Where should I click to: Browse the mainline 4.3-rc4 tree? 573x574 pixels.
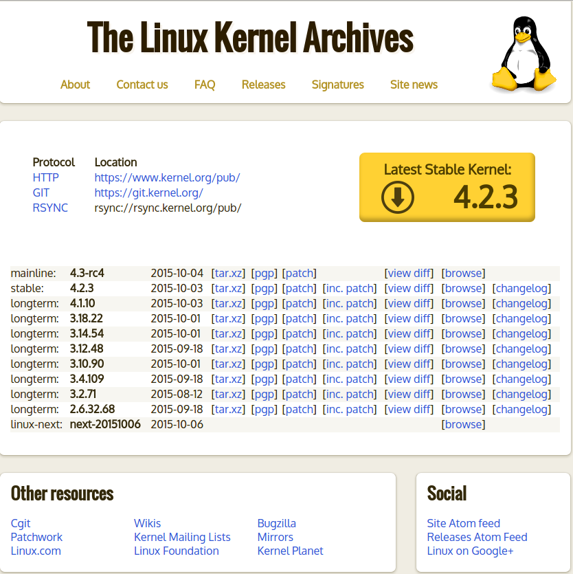click(463, 273)
